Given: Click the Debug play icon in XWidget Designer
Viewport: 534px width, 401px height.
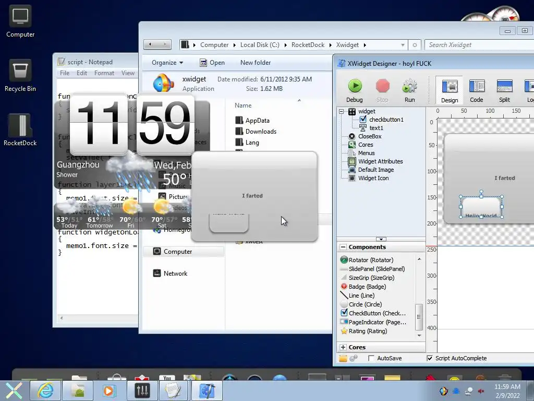Looking at the screenshot, I should point(355,86).
